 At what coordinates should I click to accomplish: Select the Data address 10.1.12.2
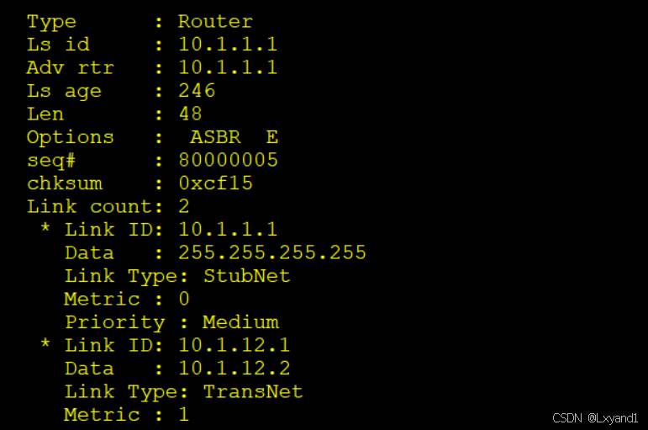(x=234, y=368)
